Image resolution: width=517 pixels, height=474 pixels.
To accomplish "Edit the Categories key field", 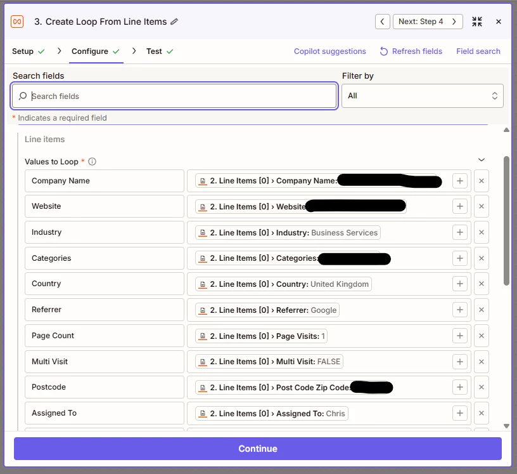I will click(x=104, y=258).
